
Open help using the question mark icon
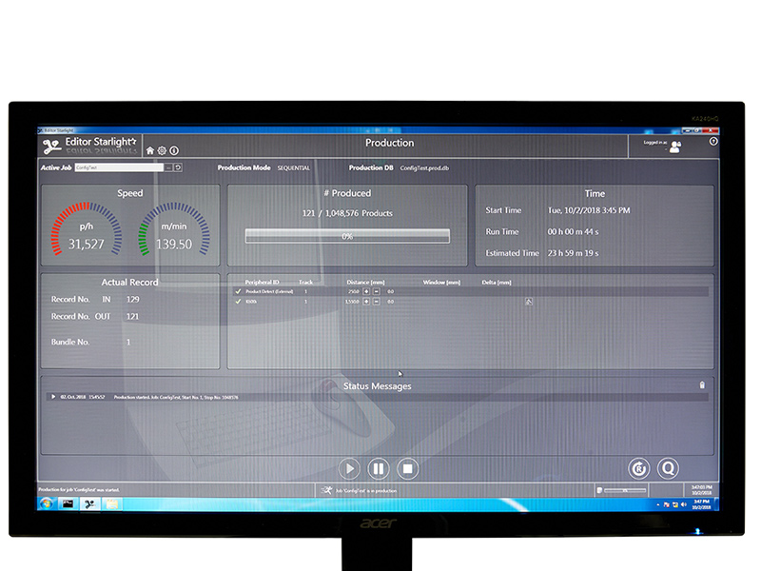(x=713, y=142)
